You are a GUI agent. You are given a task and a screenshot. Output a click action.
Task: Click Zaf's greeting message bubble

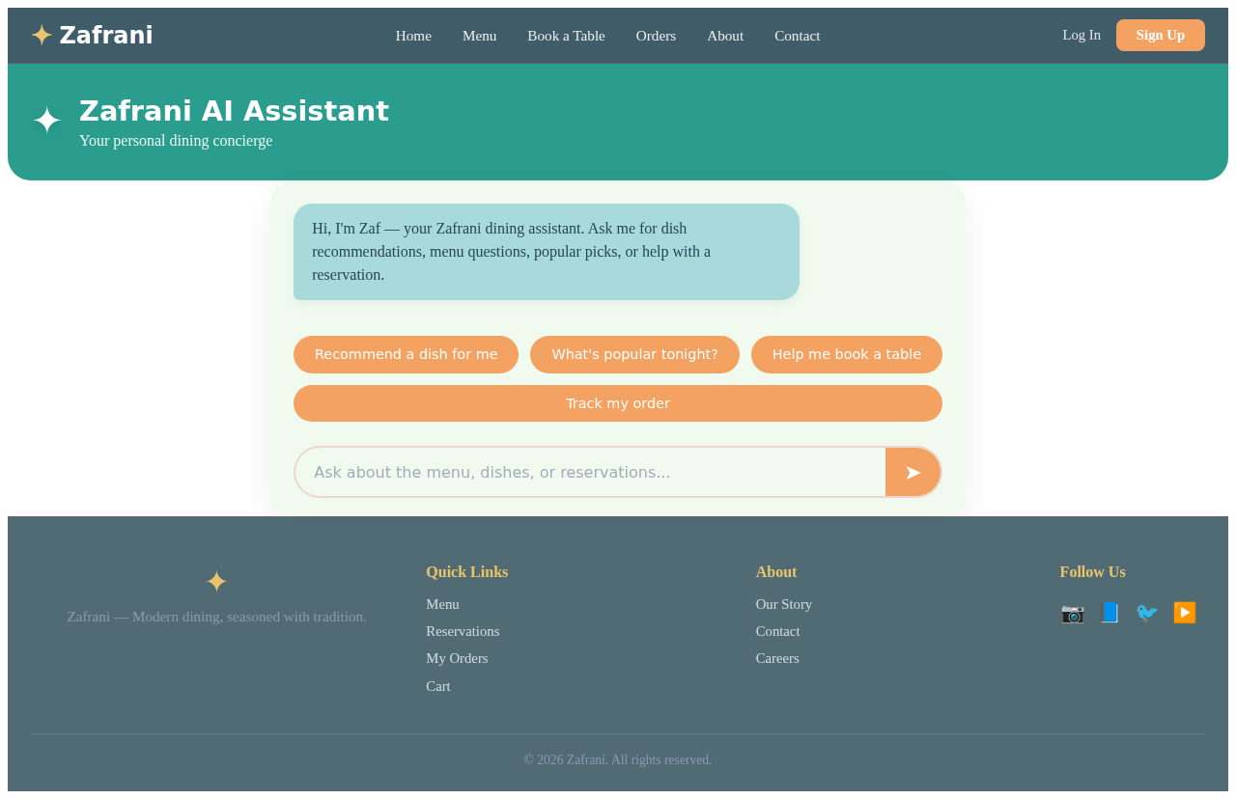(x=547, y=252)
